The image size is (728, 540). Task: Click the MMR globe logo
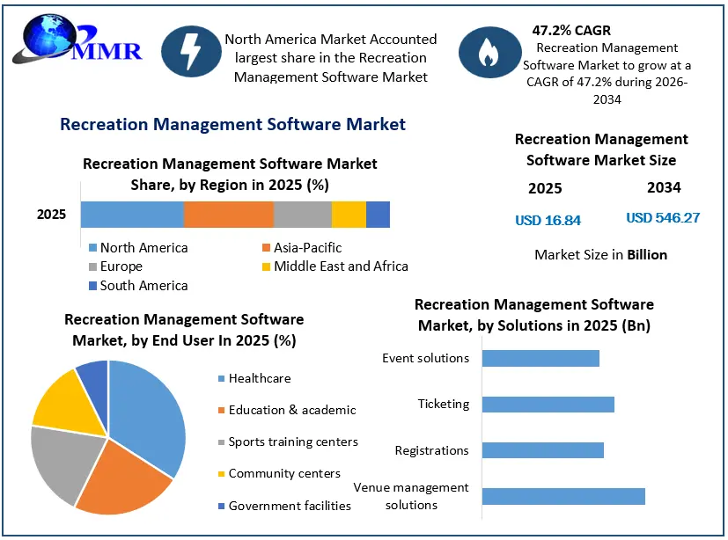(x=77, y=40)
